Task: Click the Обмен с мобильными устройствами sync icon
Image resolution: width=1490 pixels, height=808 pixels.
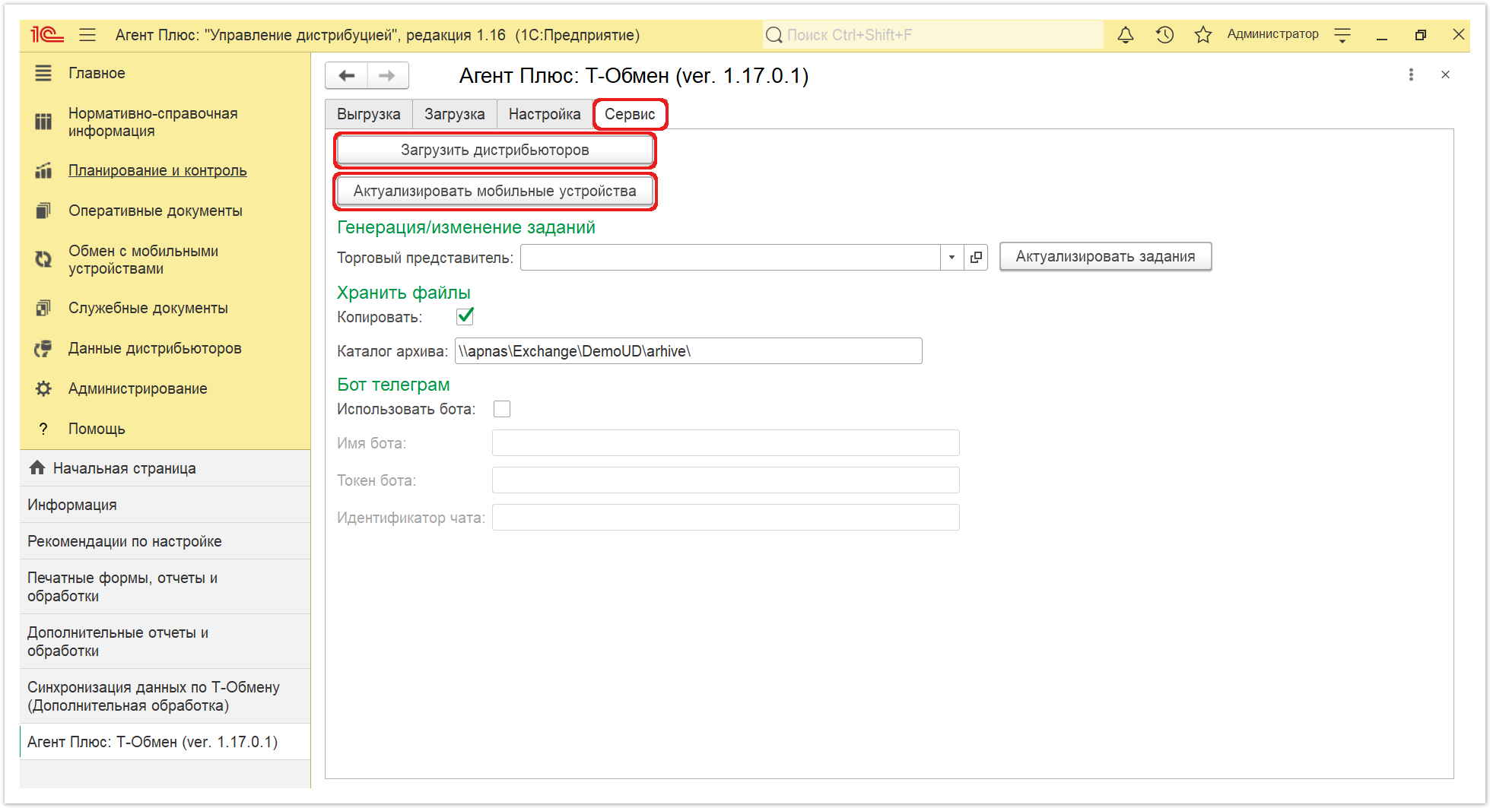Action: 43,259
